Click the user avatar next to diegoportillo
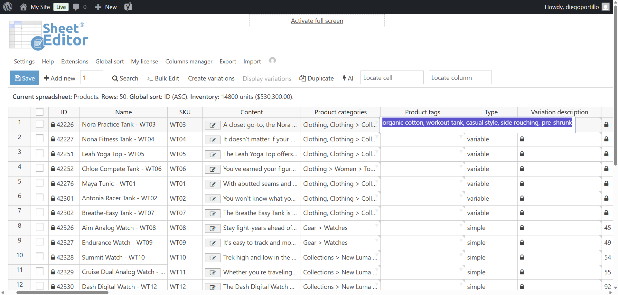This screenshot has width=618, height=295. (605, 7)
